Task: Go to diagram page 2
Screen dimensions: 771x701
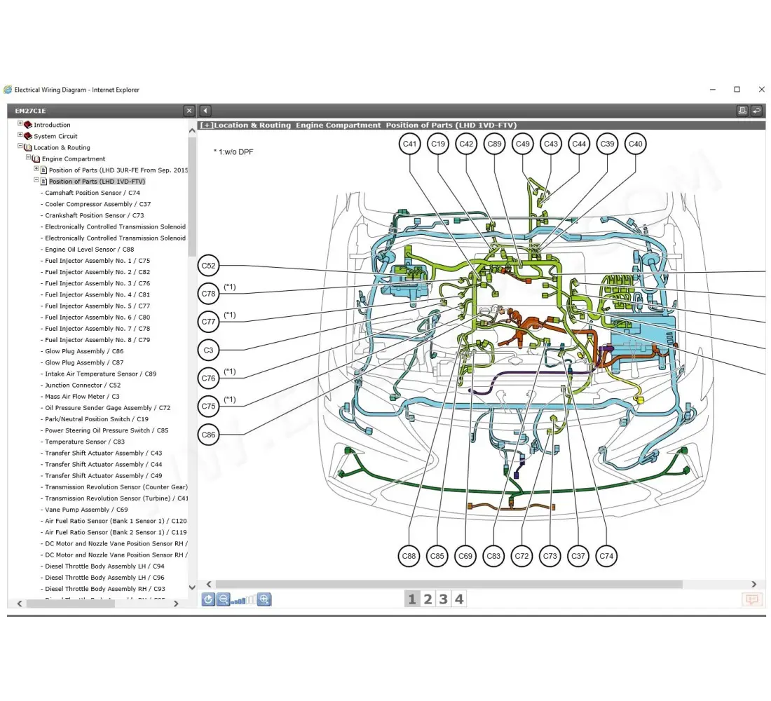Action: point(428,599)
